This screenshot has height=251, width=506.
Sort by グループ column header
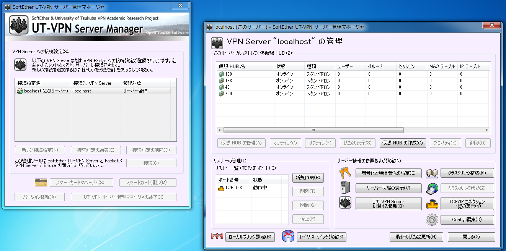[381, 66]
